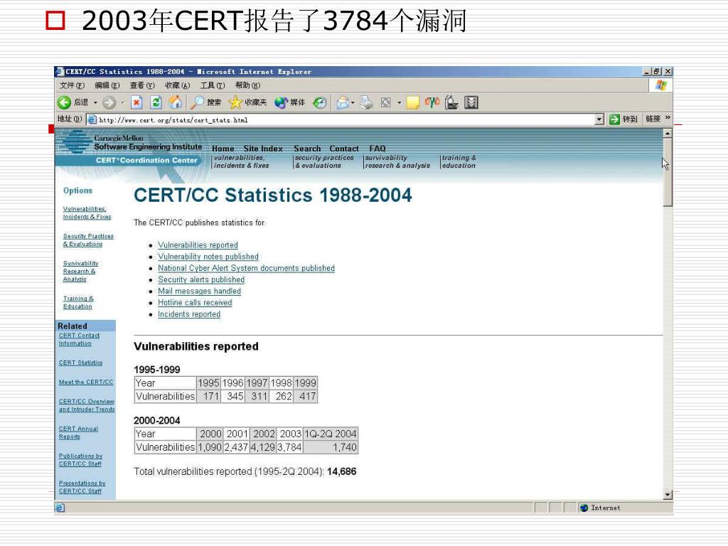Click the edit/size toolbar icon before yellow note
This screenshot has width=728, height=546.
[x=386, y=102]
